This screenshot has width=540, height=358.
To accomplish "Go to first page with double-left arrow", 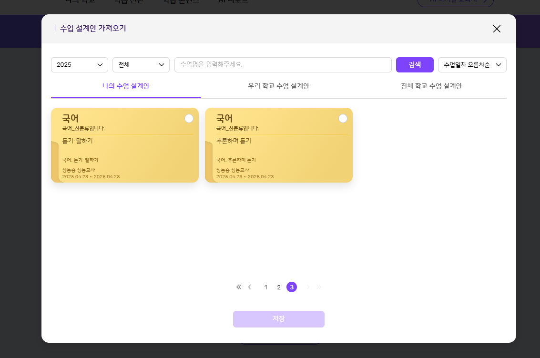I will [x=239, y=287].
